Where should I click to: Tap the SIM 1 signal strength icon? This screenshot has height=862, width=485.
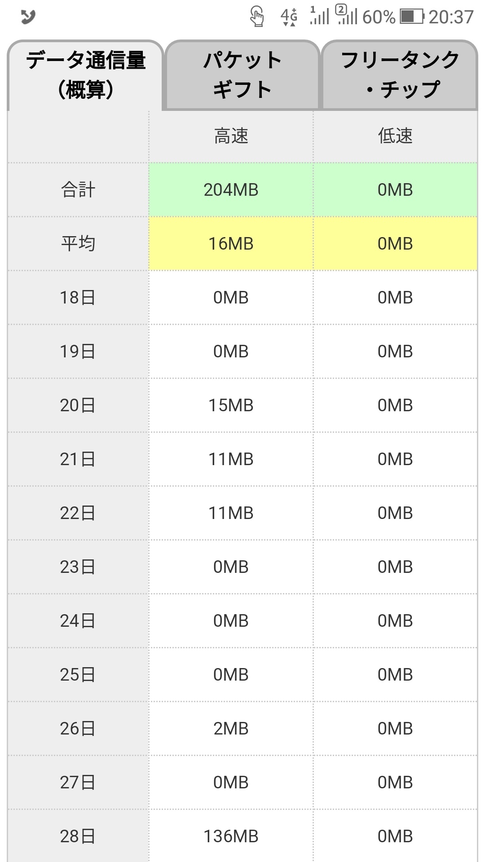point(320,16)
